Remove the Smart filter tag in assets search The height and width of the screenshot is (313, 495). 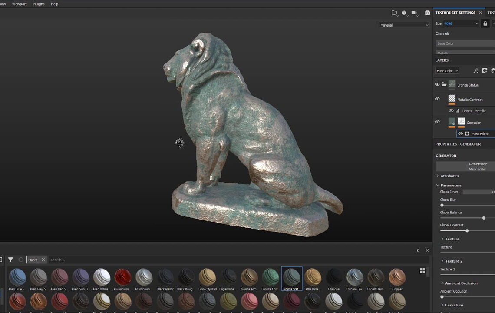pos(43,260)
